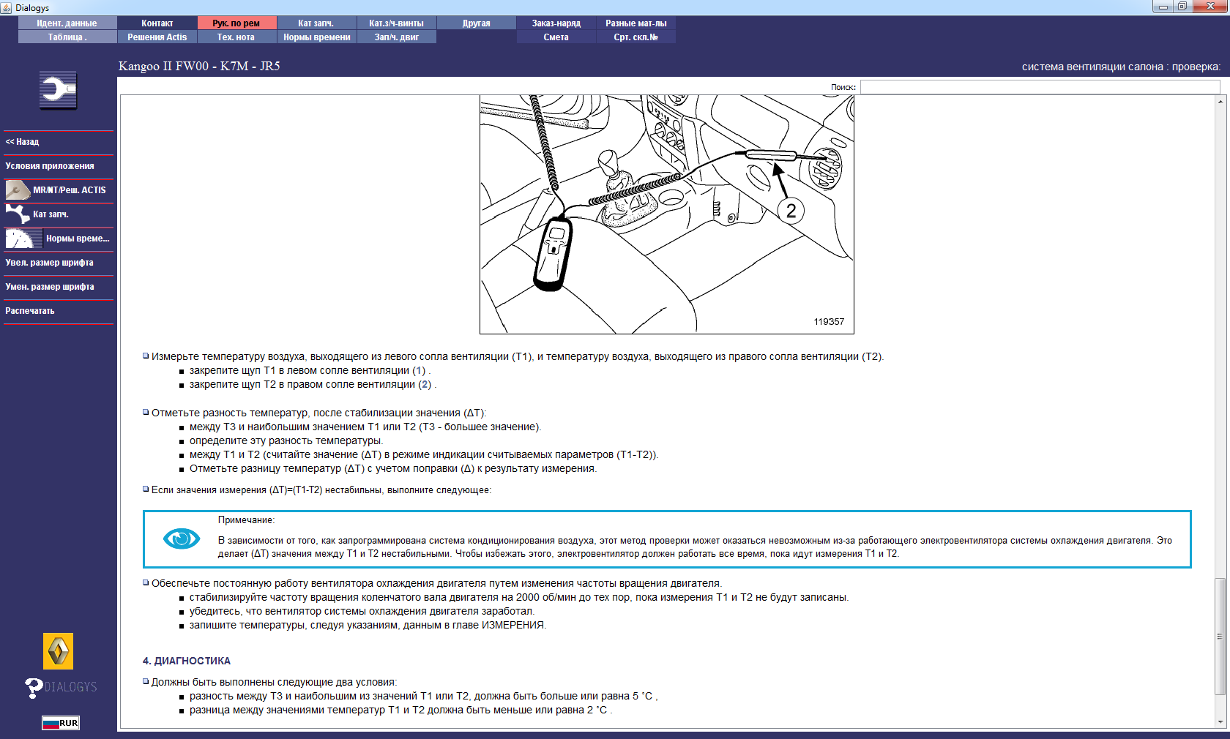The image size is (1230, 739).
Task: Click the Renault logo icon
Action: tap(58, 651)
